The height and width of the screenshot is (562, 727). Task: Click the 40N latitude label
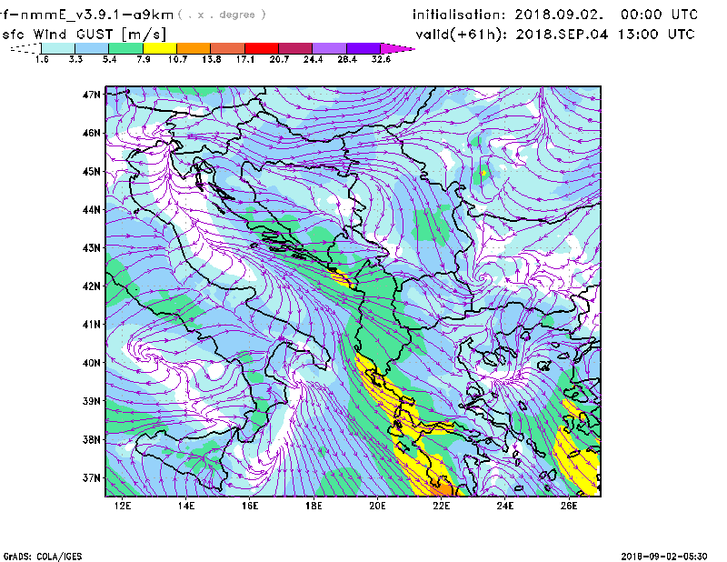tap(92, 363)
